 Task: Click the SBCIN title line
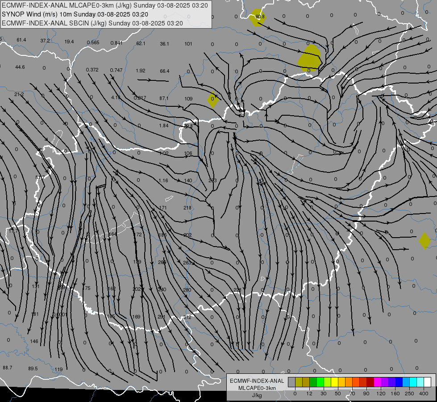pos(92,23)
